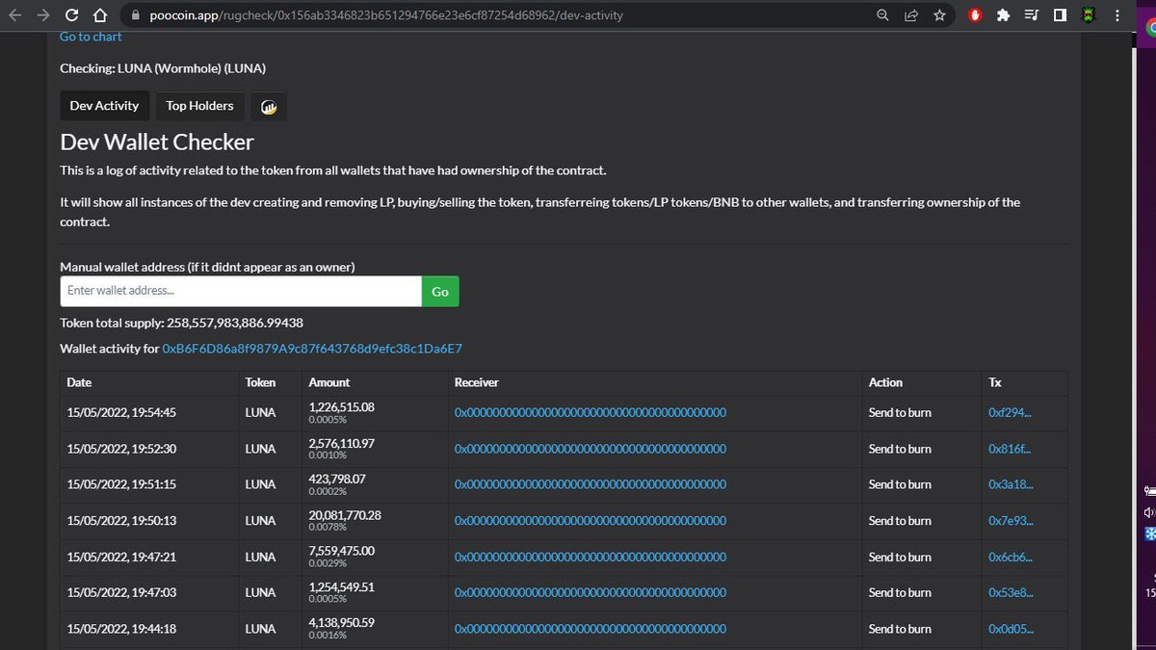The height and width of the screenshot is (650, 1156).
Task: Open burn receiver address in 19:51:15 row
Action: (x=591, y=484)
